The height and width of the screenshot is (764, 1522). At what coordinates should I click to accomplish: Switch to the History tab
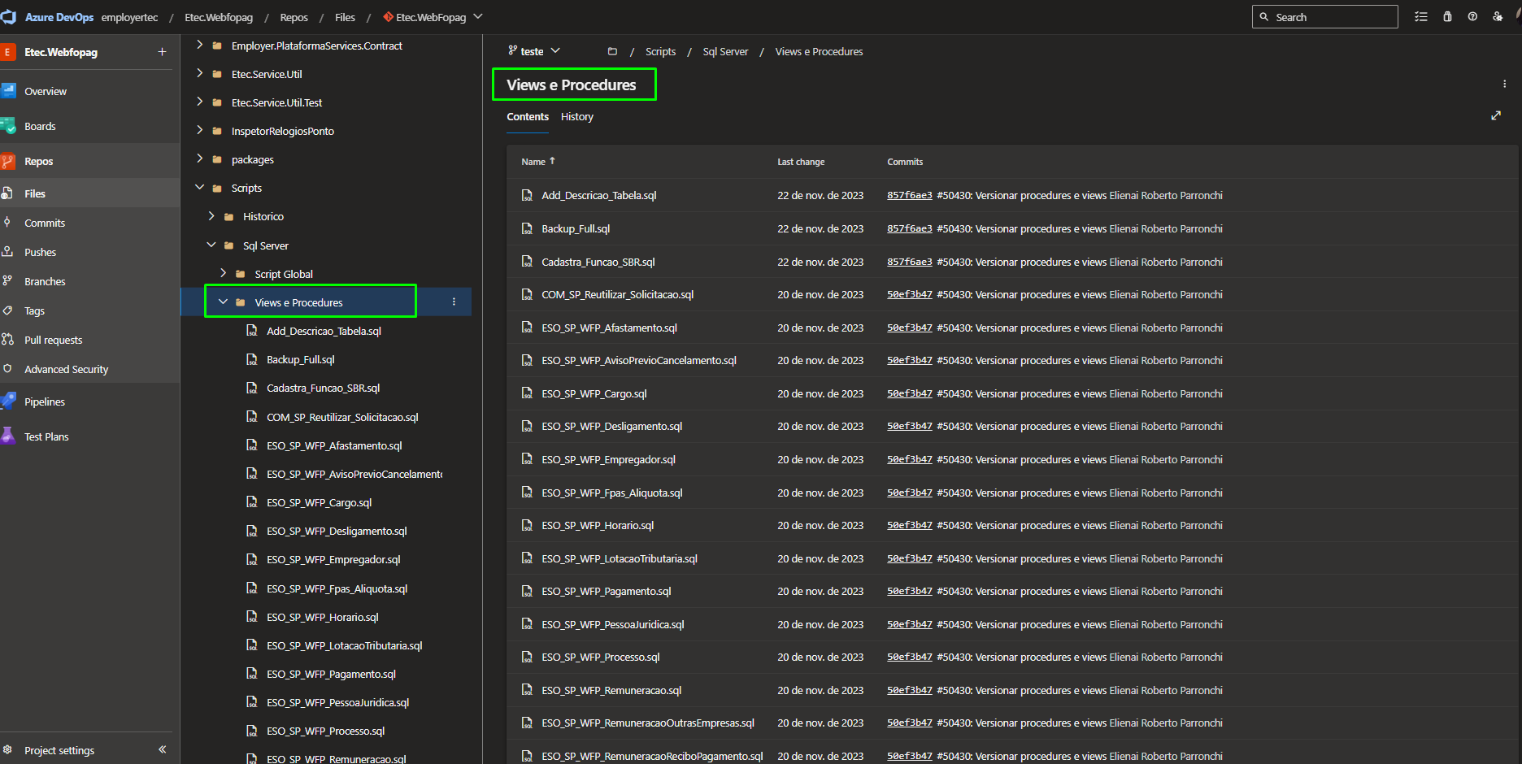pos(577,117)
